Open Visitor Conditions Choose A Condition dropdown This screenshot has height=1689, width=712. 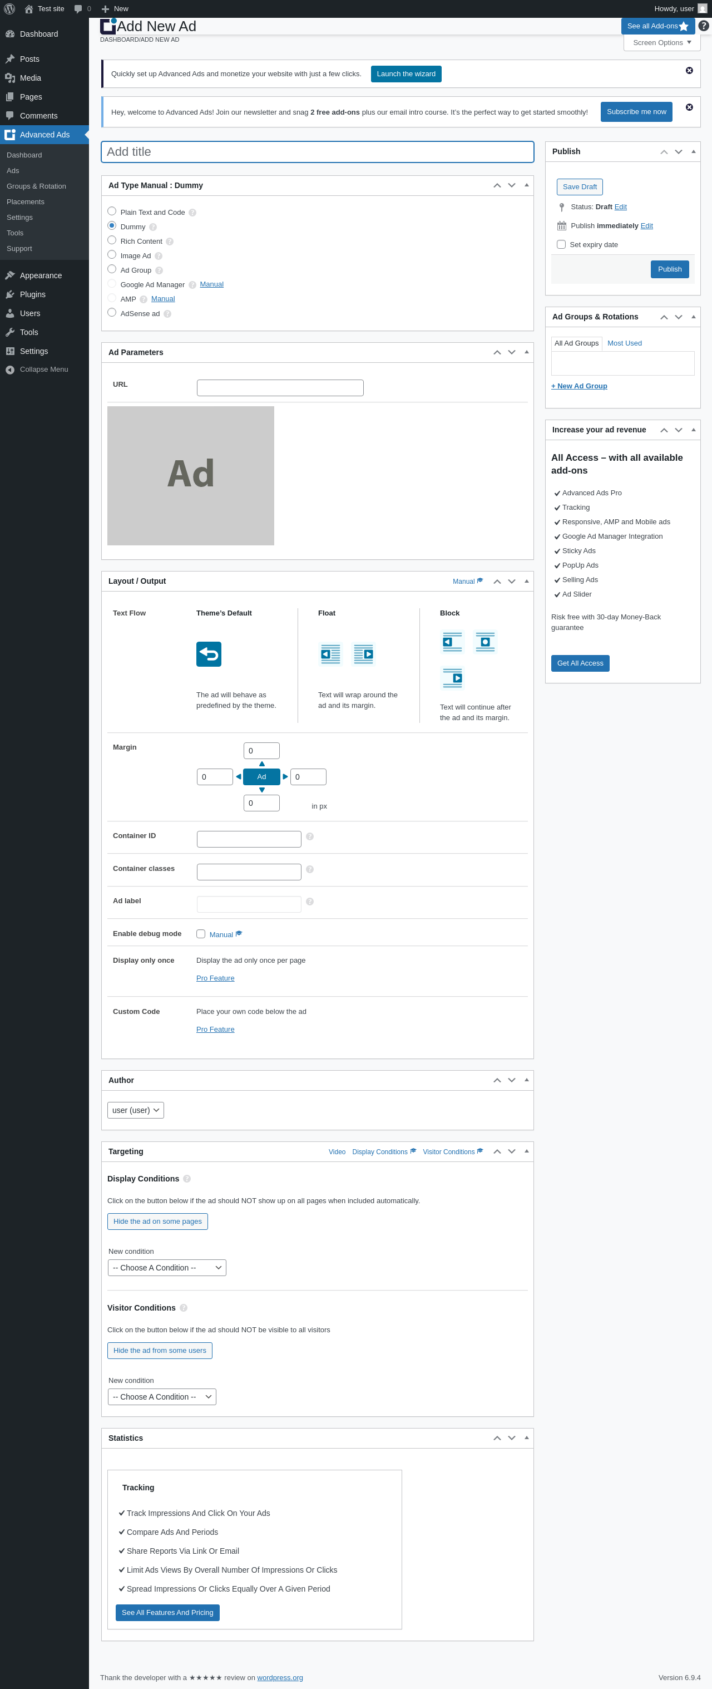162,1397
